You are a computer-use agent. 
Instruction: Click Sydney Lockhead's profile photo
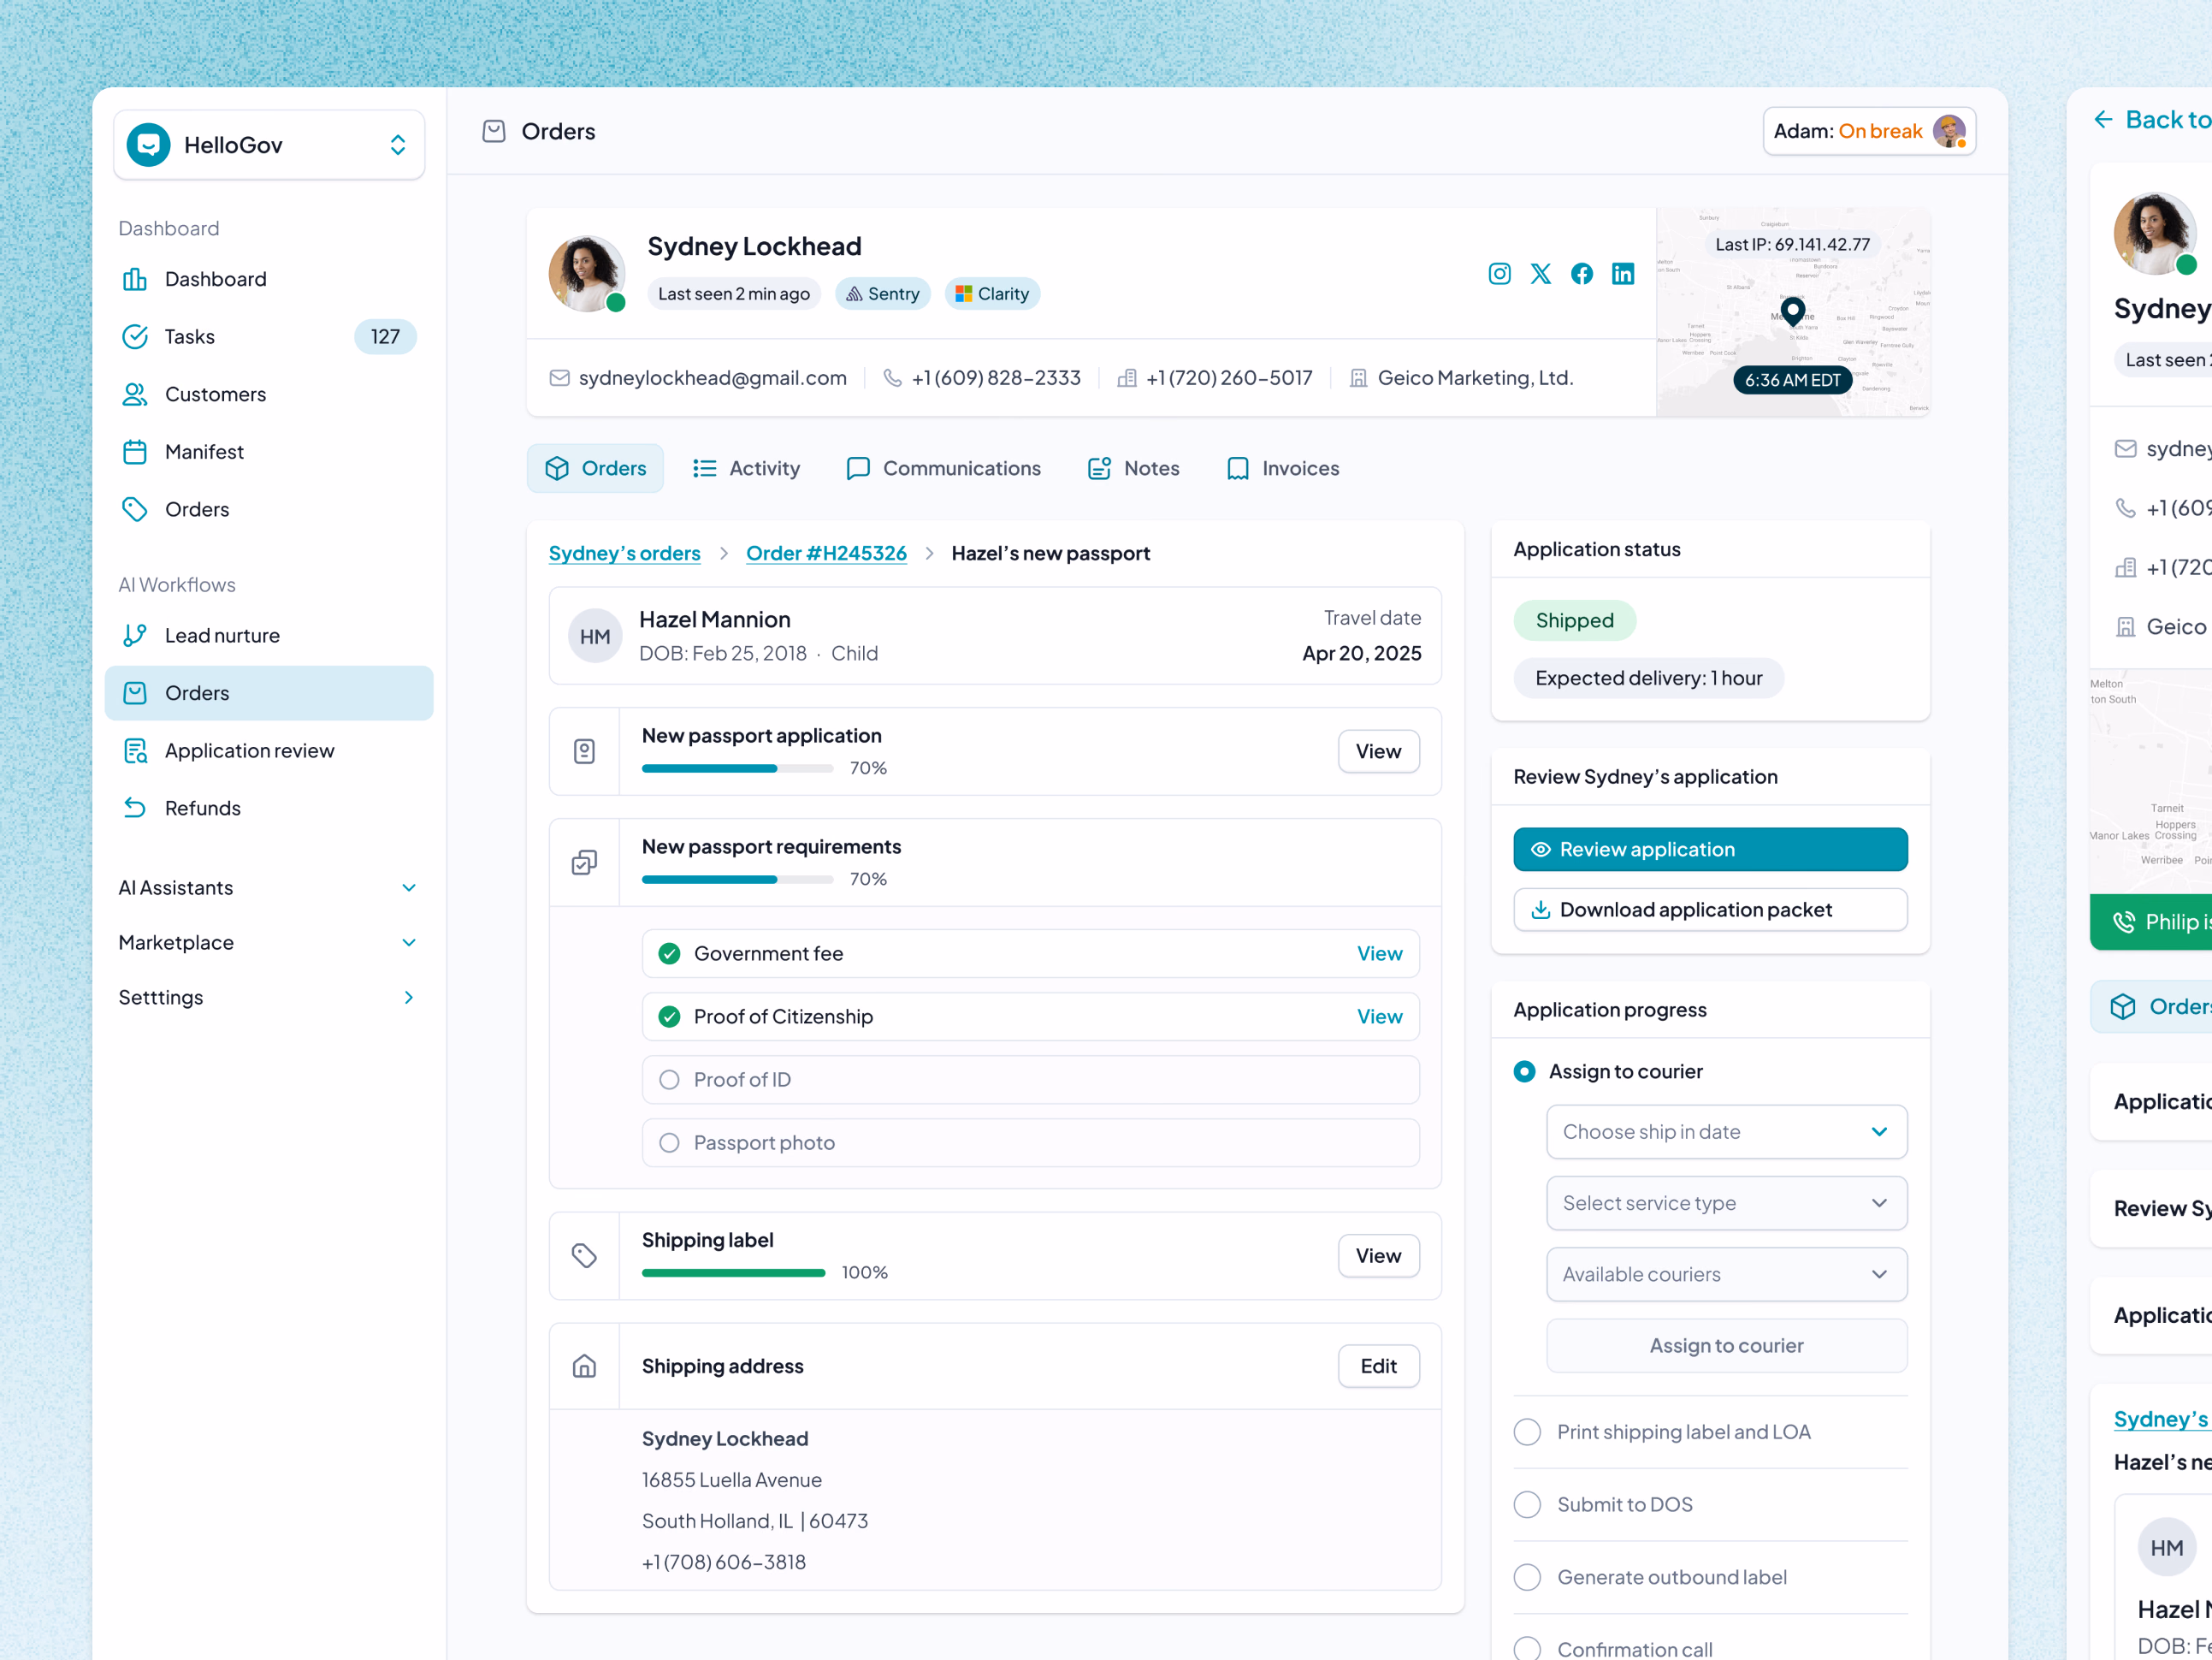tap(586, 273)
